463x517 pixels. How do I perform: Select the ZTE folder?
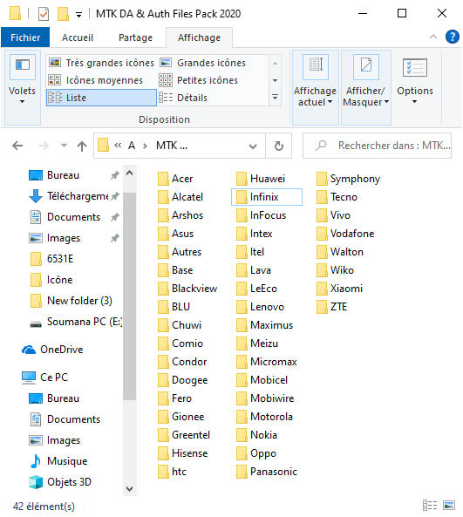coord(331,307)
